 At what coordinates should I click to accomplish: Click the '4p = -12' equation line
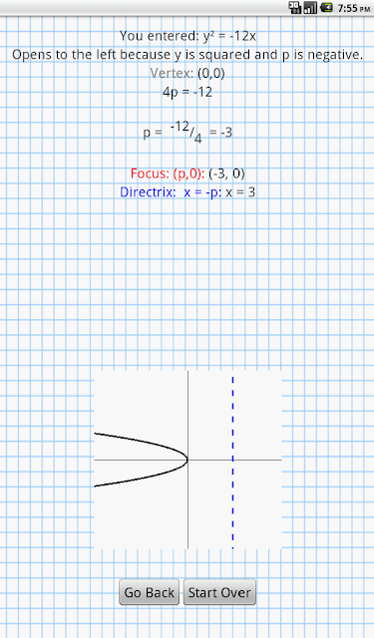tap(187, 92)
